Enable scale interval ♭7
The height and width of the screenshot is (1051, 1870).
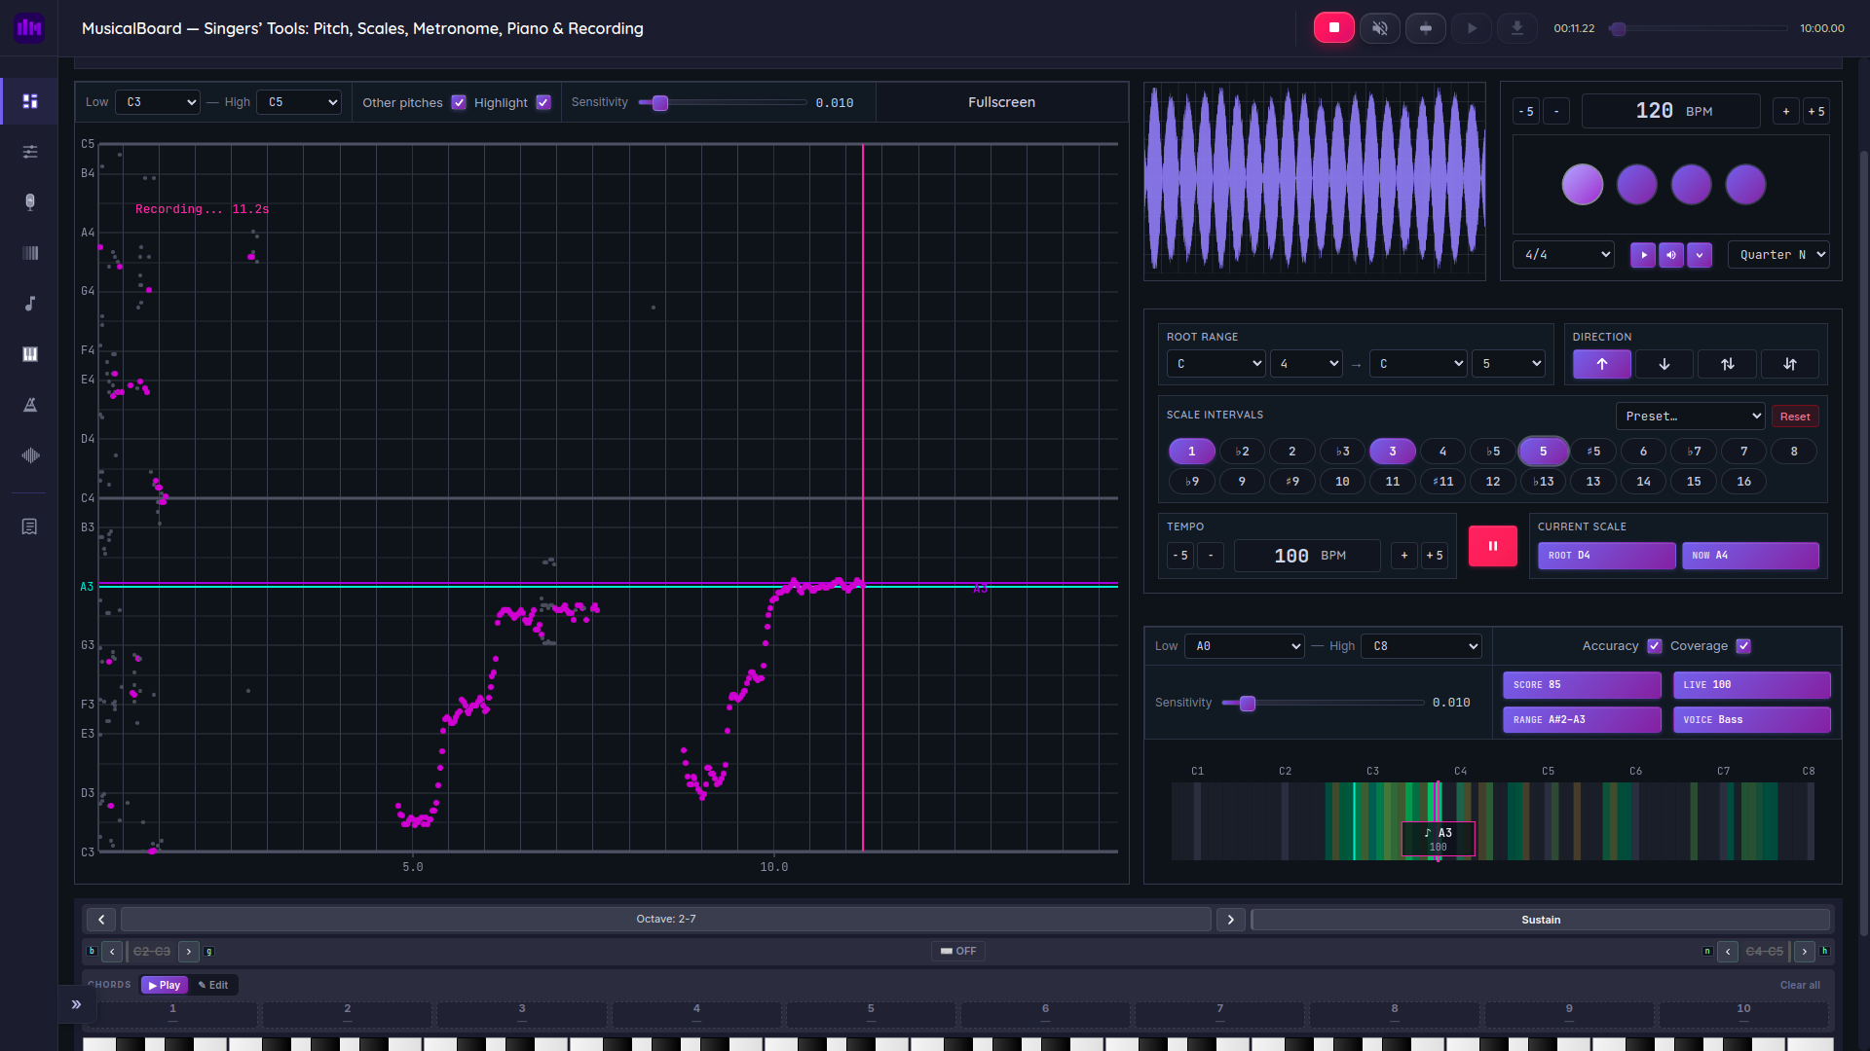click(x=1694, y=452)
